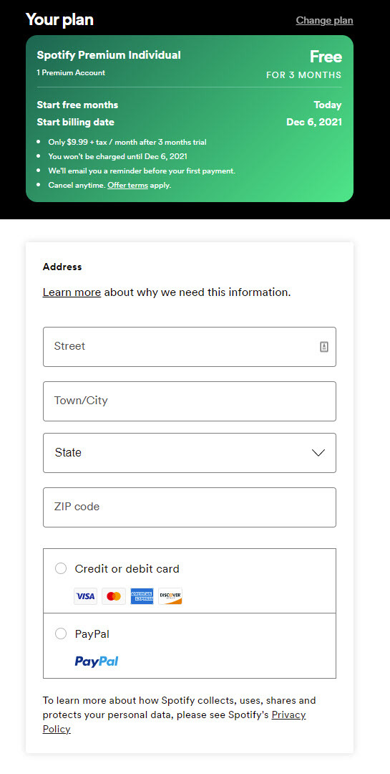Click the Visa card icon
Image resolution: width=390 pixels, height=774 pixels.
(x=85, y=596)
